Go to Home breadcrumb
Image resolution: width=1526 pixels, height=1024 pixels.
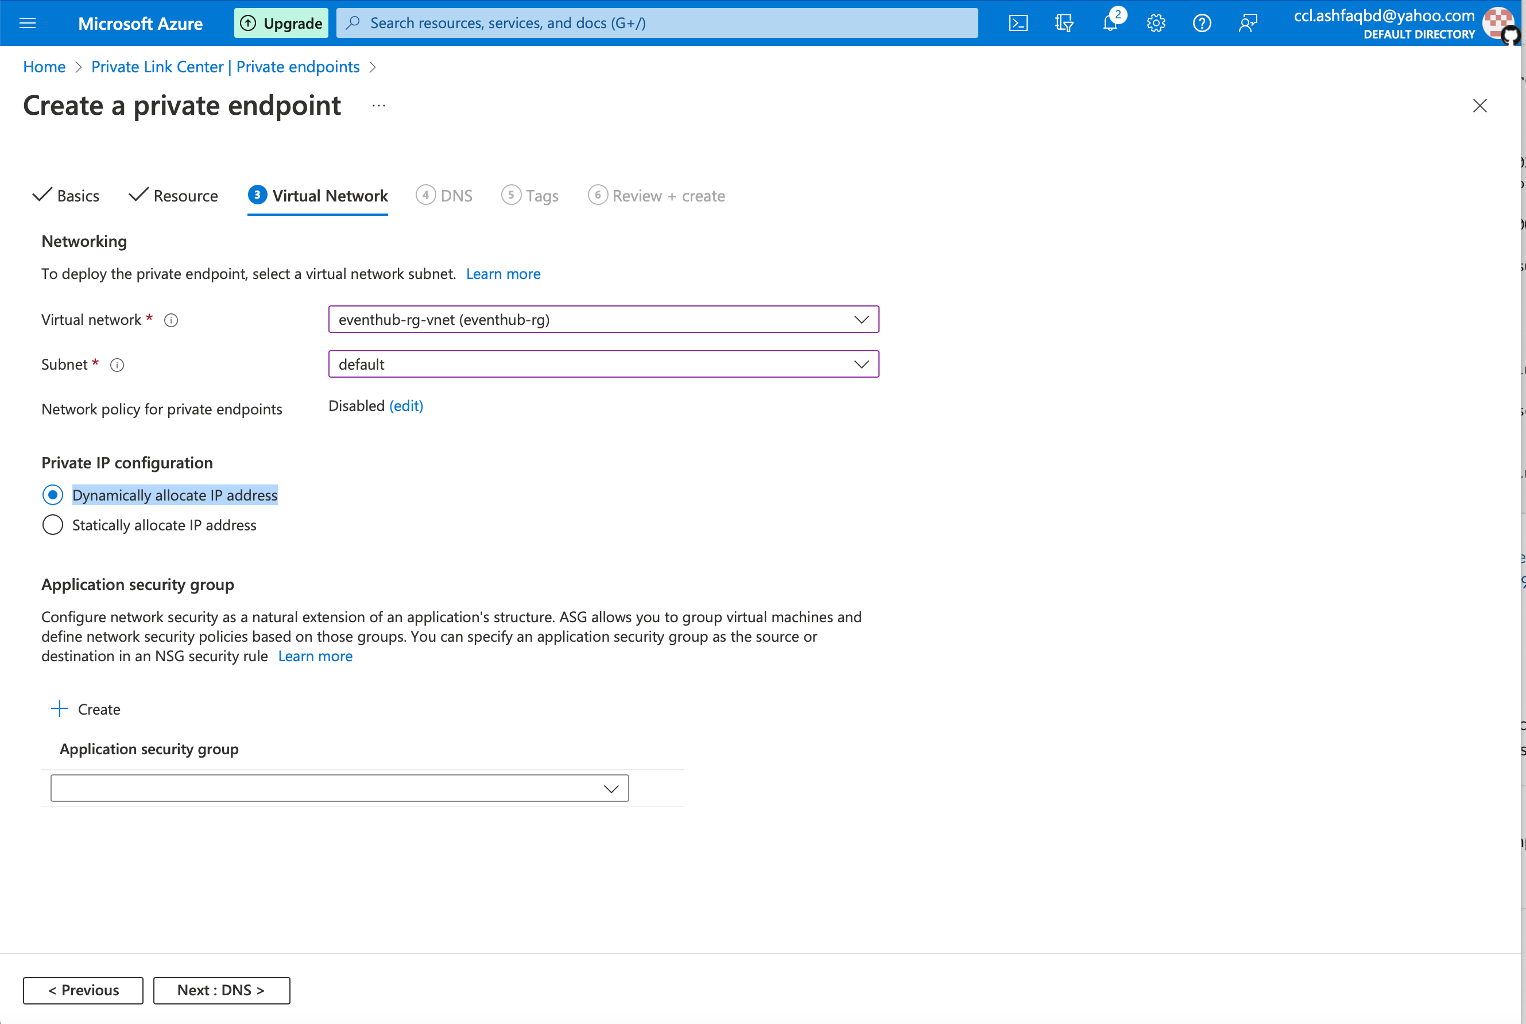tap(44, 67)
